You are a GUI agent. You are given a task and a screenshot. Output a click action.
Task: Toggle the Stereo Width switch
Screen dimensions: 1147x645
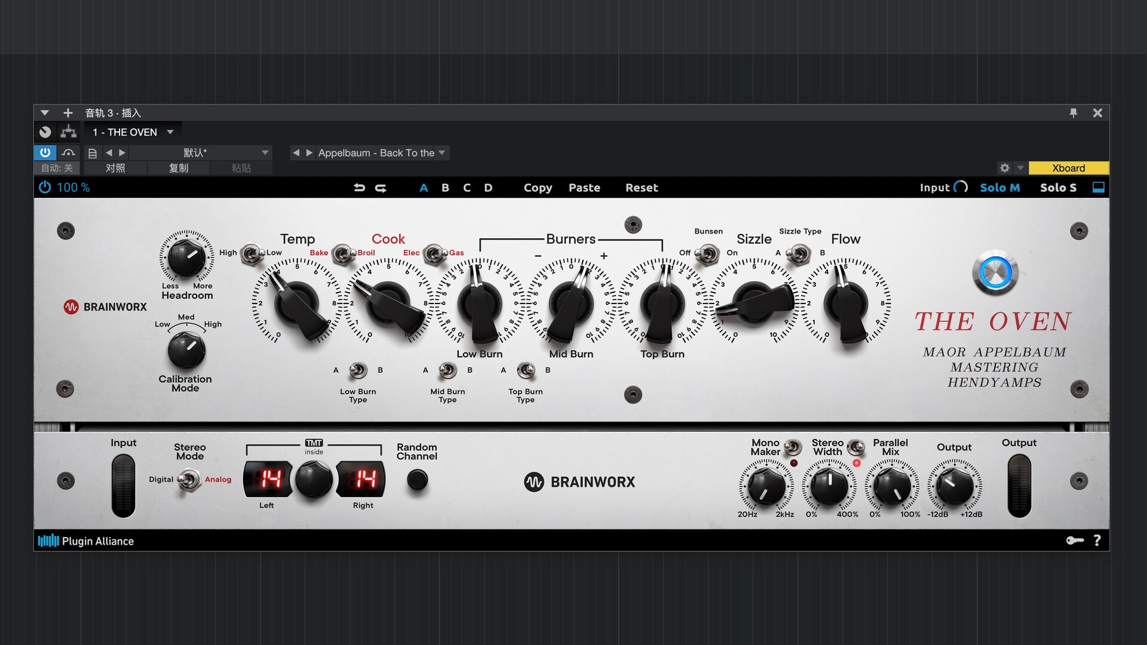856,447
